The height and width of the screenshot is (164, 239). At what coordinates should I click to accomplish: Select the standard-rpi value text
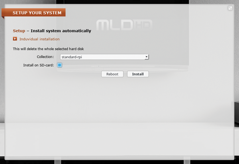[x=74, y=57]
